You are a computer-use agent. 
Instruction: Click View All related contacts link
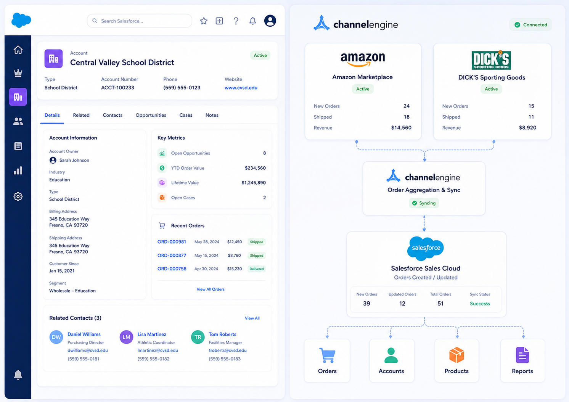pyautogui.click(x=252, y=318)
